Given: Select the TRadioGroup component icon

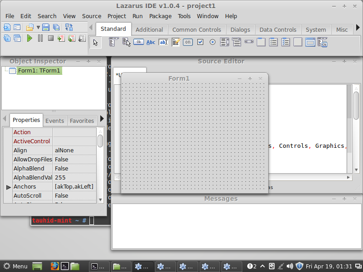Looking at the screenshot, I should (x=274, y=42).
